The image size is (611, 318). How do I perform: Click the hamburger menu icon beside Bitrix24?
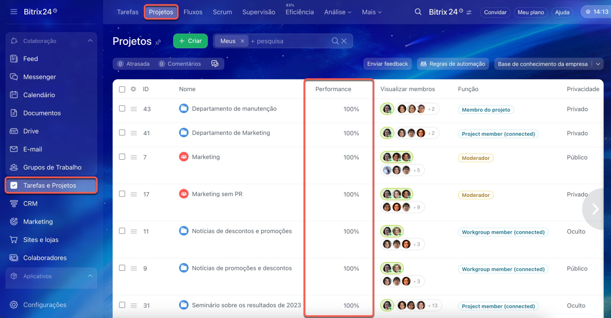pyautogui.click(x=14, y=11)
